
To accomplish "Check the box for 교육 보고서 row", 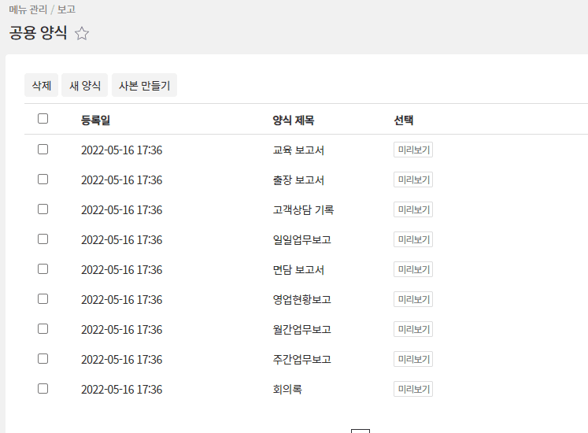I will coord(43,150).
